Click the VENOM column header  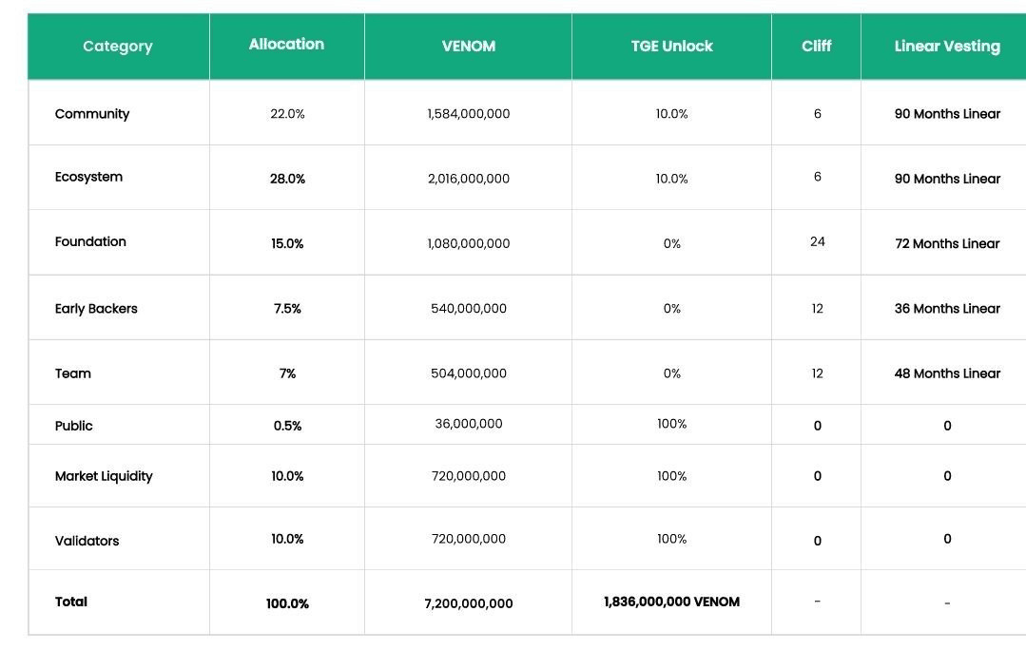(468, 47)
